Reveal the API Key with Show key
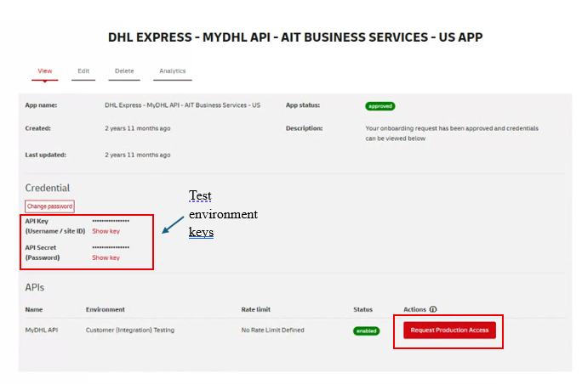The image size is (582, 384). coord(106,231)
